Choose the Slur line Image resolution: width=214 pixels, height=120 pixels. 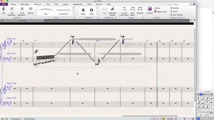coord(46,11)
